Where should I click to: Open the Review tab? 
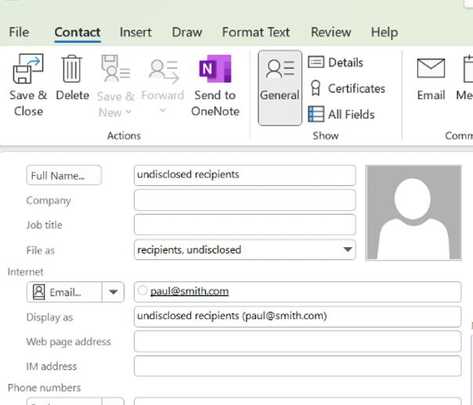330,32
